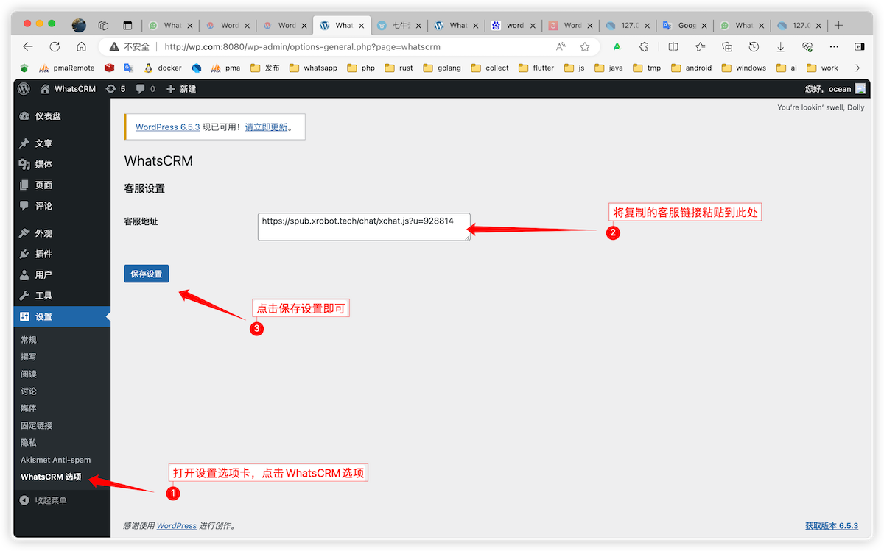Open the collections icon in toolbar
Screen dimensions: 884x551
coord(727,46)
